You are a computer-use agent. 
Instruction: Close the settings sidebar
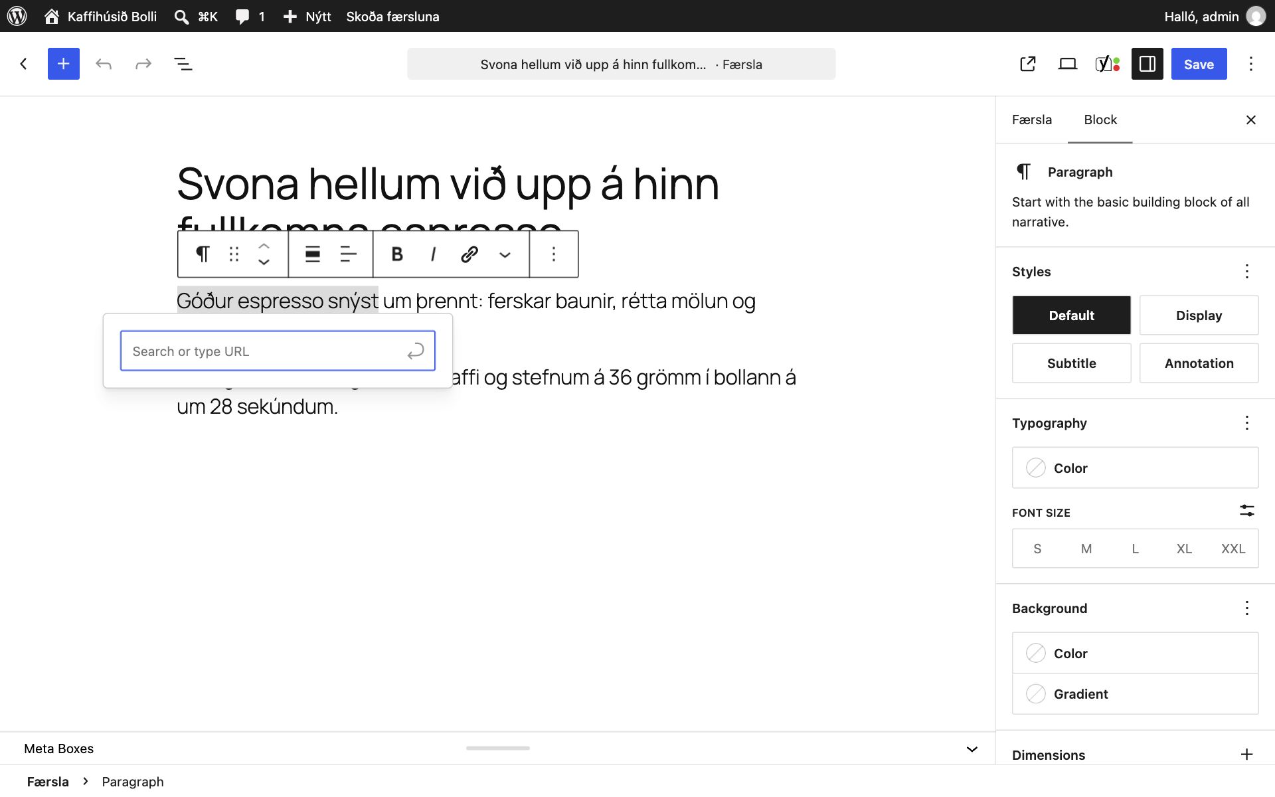(1251, 120)
